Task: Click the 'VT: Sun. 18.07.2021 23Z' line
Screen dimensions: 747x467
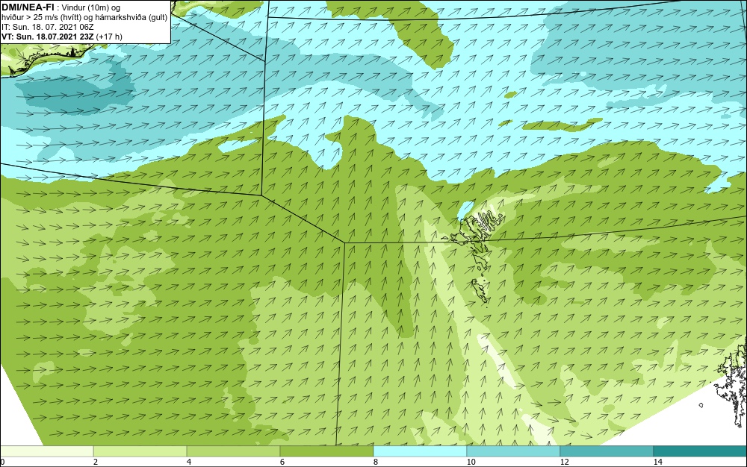Action: [48, 36]
